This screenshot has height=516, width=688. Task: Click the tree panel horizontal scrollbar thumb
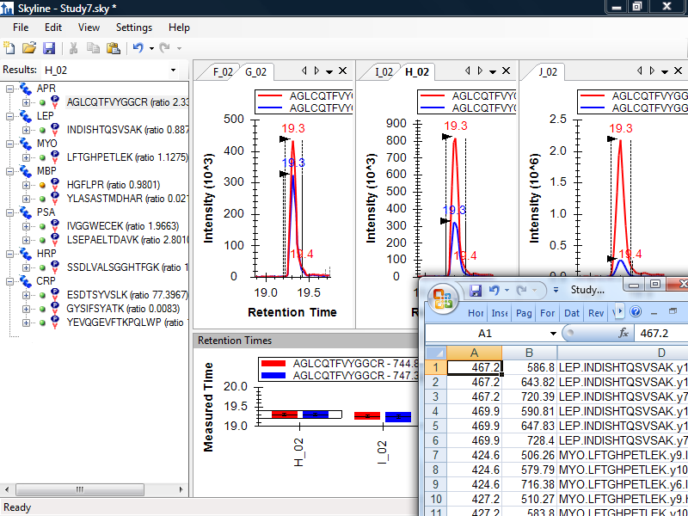tap(81, 489)
